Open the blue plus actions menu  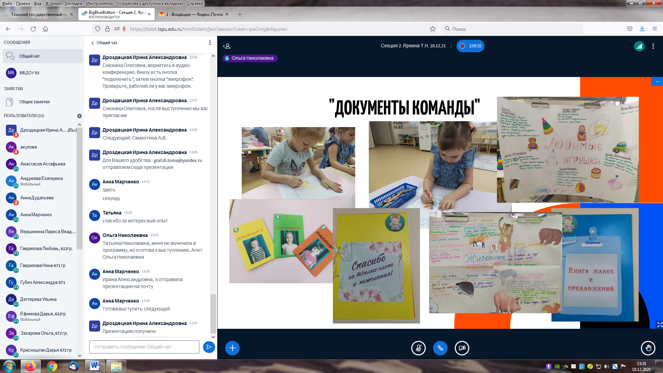coord(232,348)
